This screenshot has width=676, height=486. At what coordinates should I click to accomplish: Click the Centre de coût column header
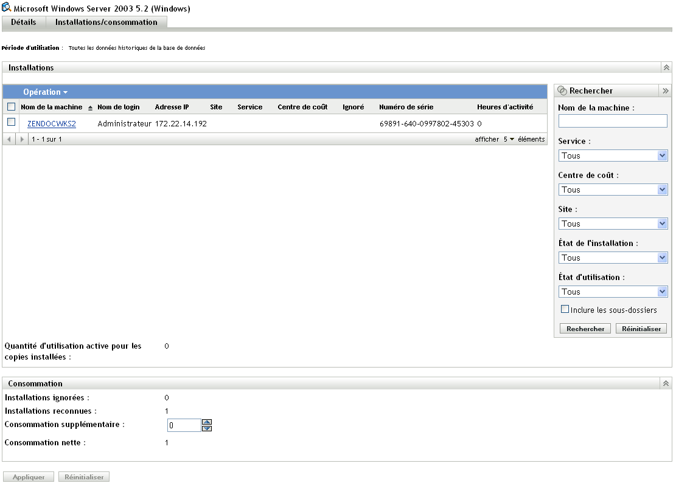point(302,107)
